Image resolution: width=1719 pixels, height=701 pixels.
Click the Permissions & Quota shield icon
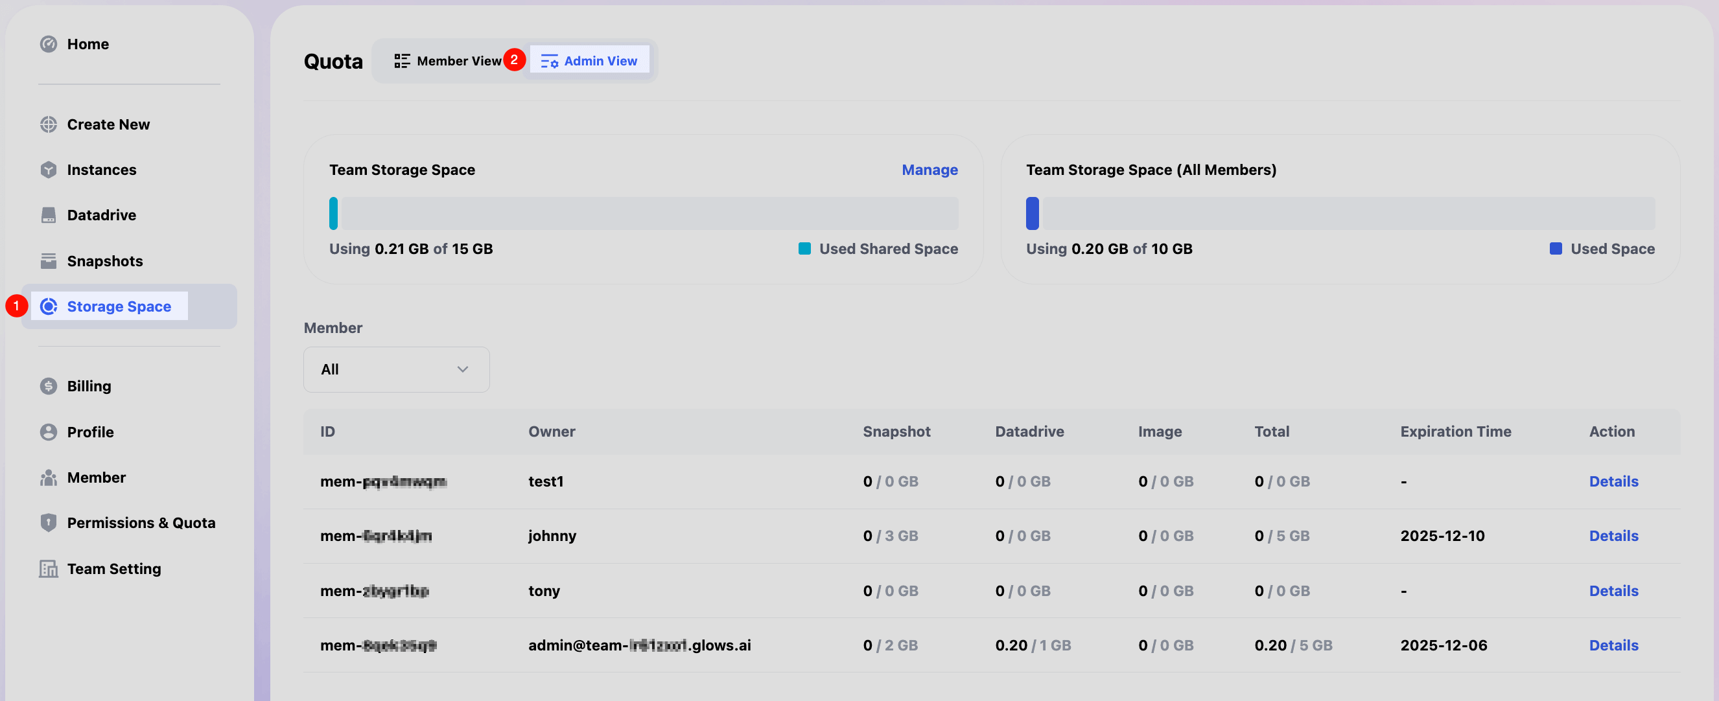(48, 523)
